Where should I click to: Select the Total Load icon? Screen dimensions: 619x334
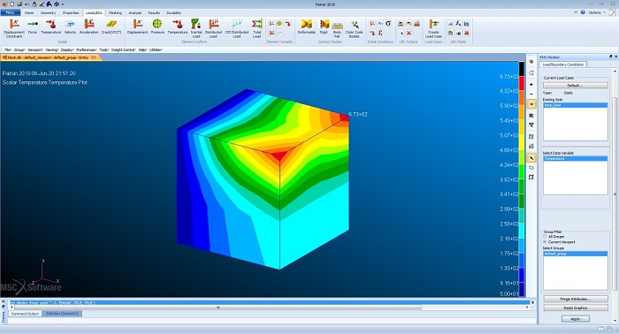point(256,28)
